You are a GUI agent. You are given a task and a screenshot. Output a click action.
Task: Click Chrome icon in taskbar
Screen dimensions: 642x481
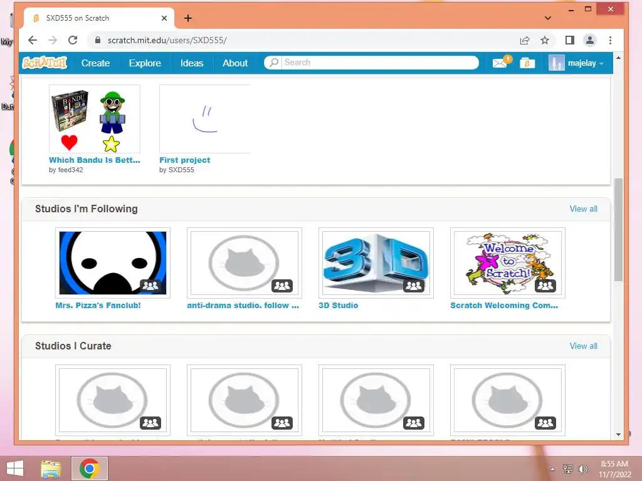tap(90, 468)
